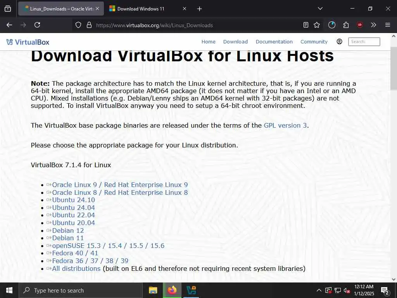
Task: Open a new browser tab
Action: [200, 9]
